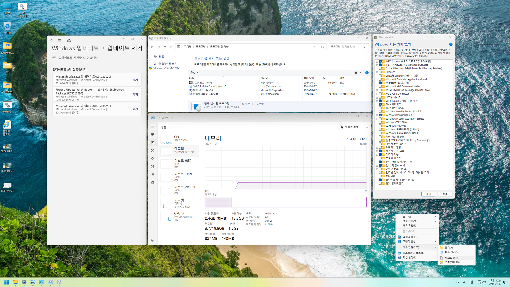Image resolution: width=510 pixels, height=287 pixels.
Task: Open Task Manager more options ellipsis
Action: point(366,127)
